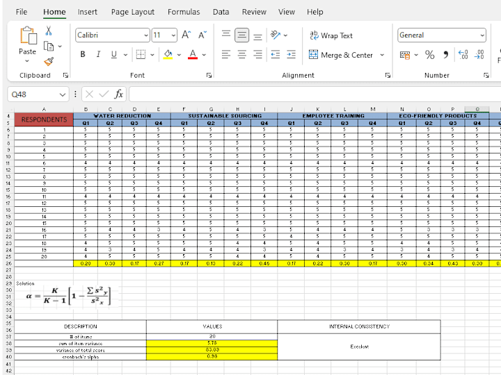Toggle Bold formatting

pos(83,55)
